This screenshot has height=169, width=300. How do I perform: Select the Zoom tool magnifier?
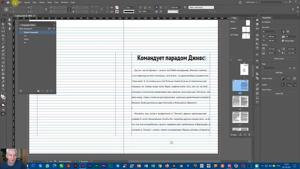(3, 89)
